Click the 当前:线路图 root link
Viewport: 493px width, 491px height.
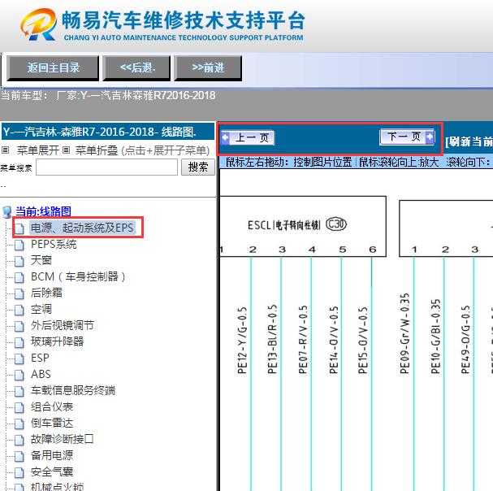tap(43, 211)
